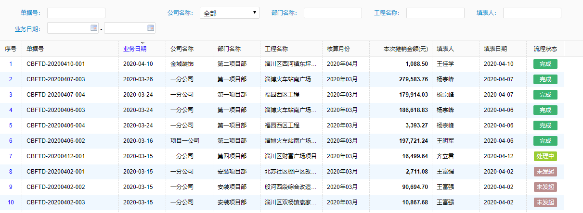Click the 序号 column header
Image resolution: width=583 pixels, height=213 pixels.
tap(11, 49)
